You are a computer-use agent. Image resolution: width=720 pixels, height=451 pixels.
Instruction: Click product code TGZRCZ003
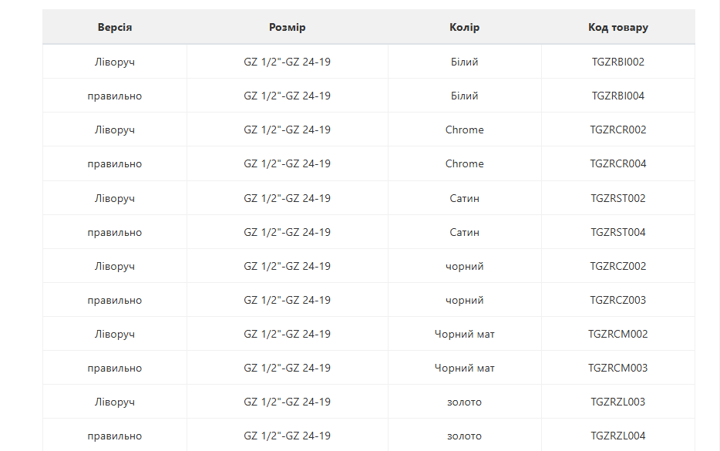[618, 300]
